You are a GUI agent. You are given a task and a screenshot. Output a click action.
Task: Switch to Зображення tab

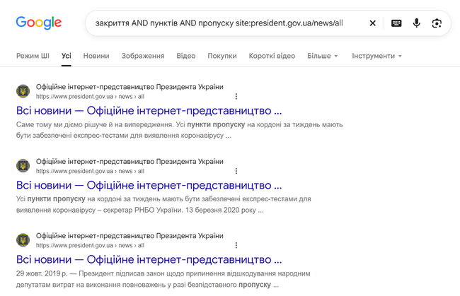pos(143,56)
